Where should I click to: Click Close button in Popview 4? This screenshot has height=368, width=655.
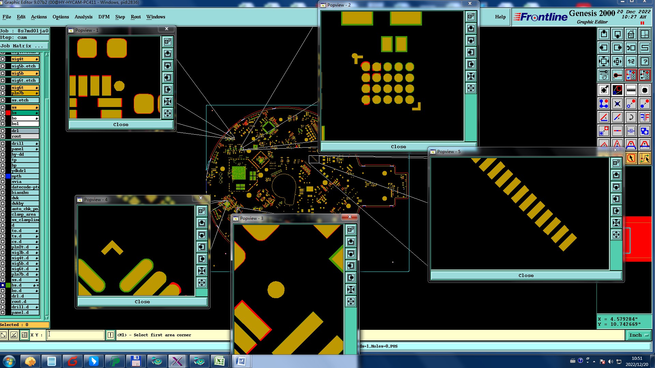click(142, 302)
